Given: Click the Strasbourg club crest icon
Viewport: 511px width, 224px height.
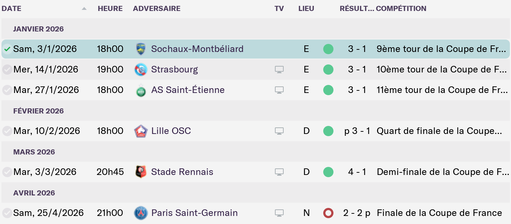Looking at the screenshot, I should pyautogui.click(x=141, y=70).
